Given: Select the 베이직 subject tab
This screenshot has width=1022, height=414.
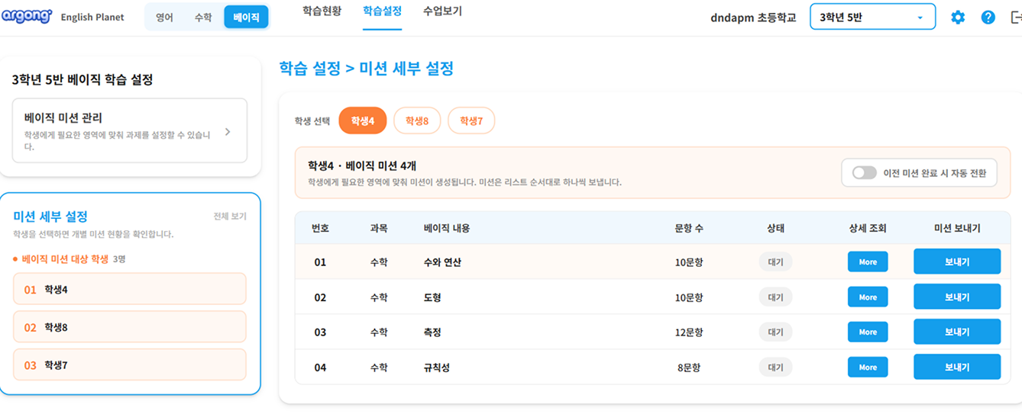Looking at the screenshot, I should coord(246,17).
